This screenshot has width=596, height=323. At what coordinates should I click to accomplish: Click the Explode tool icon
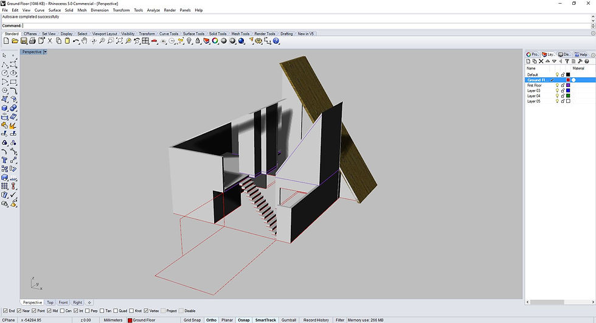coord(13,125)
